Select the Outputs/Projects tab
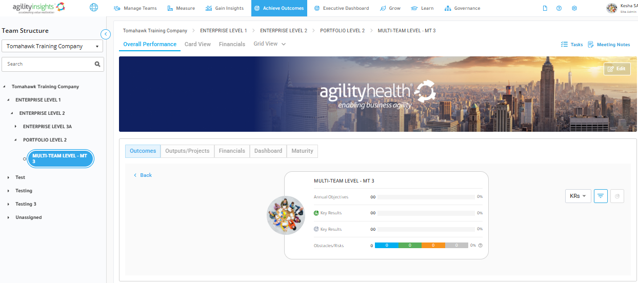The image size is (638, 283). (x=187, y=151)
